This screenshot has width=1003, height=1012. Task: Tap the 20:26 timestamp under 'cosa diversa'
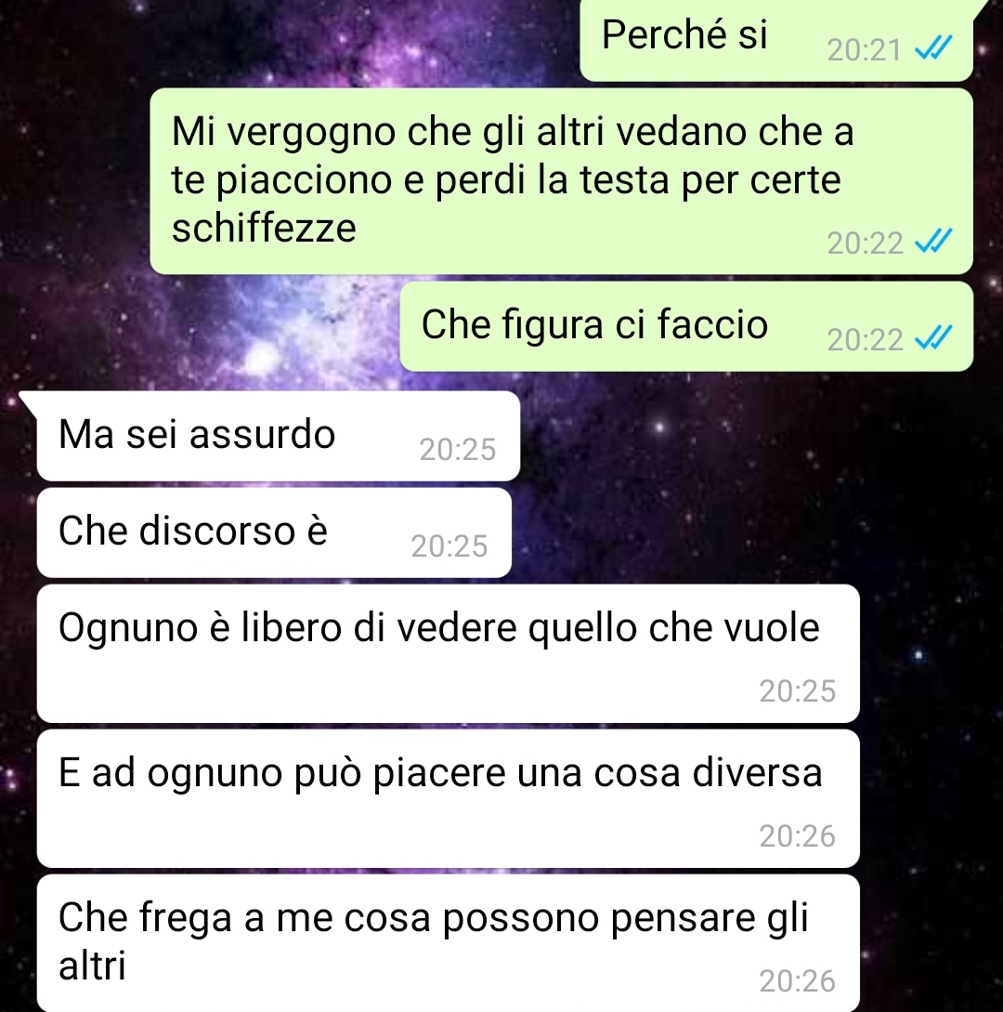click(x=797, y=835)
